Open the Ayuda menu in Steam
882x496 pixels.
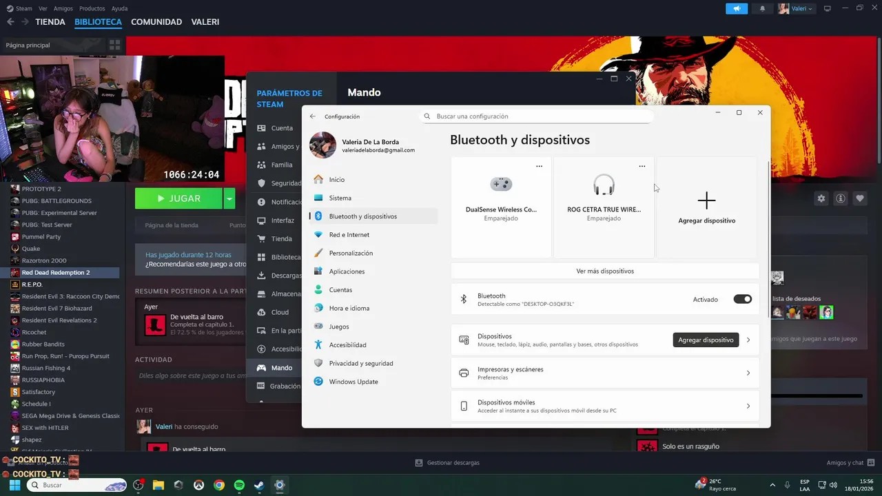coord(119,8)
